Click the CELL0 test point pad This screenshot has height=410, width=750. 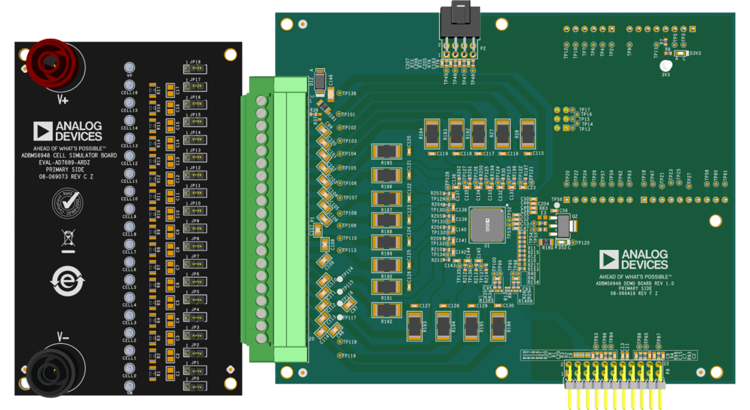coord(129,368)
